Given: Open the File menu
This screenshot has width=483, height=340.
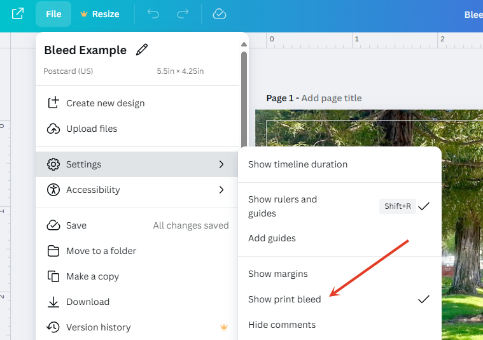Looking at the screenshot, I should coord(53,14).
